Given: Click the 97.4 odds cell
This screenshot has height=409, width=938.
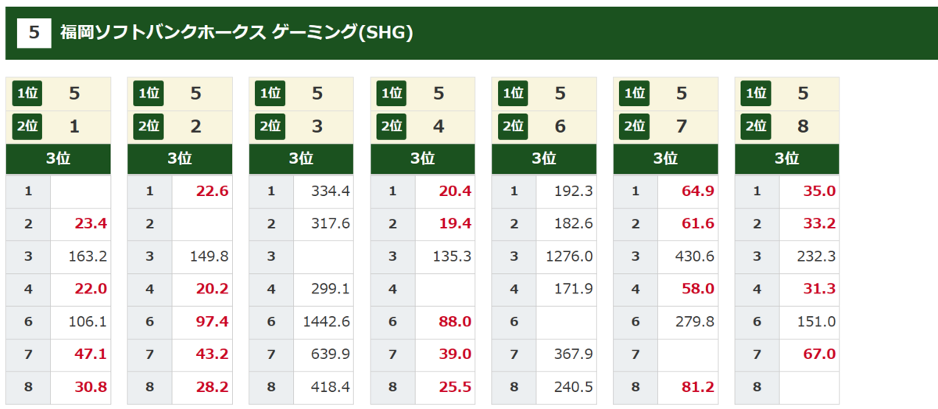Looking at the screenshot, I should [202, 322].
